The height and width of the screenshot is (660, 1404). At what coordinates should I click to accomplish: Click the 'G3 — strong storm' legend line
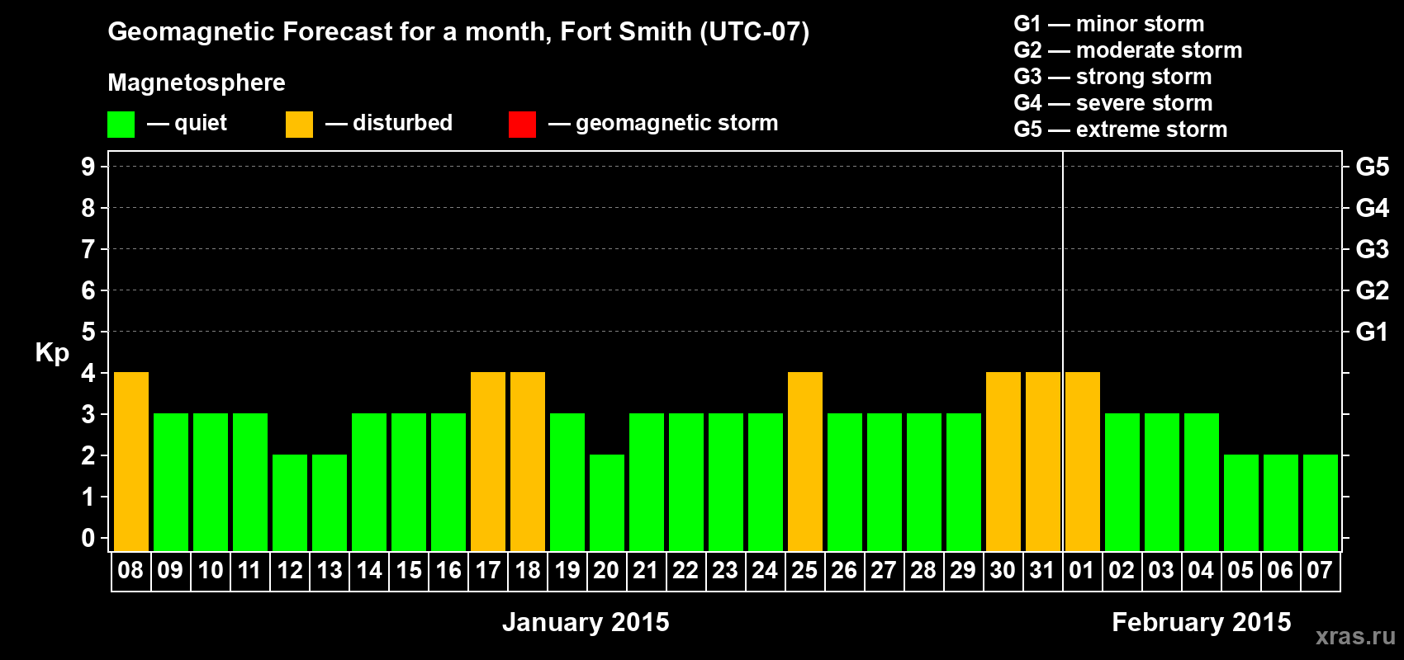1112,77
